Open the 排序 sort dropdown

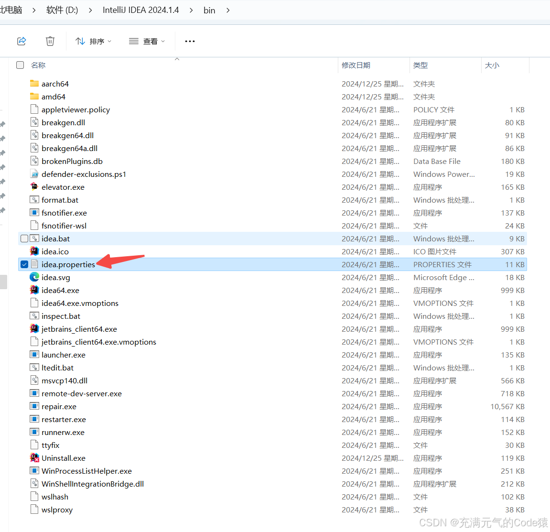tap(93, 42)
